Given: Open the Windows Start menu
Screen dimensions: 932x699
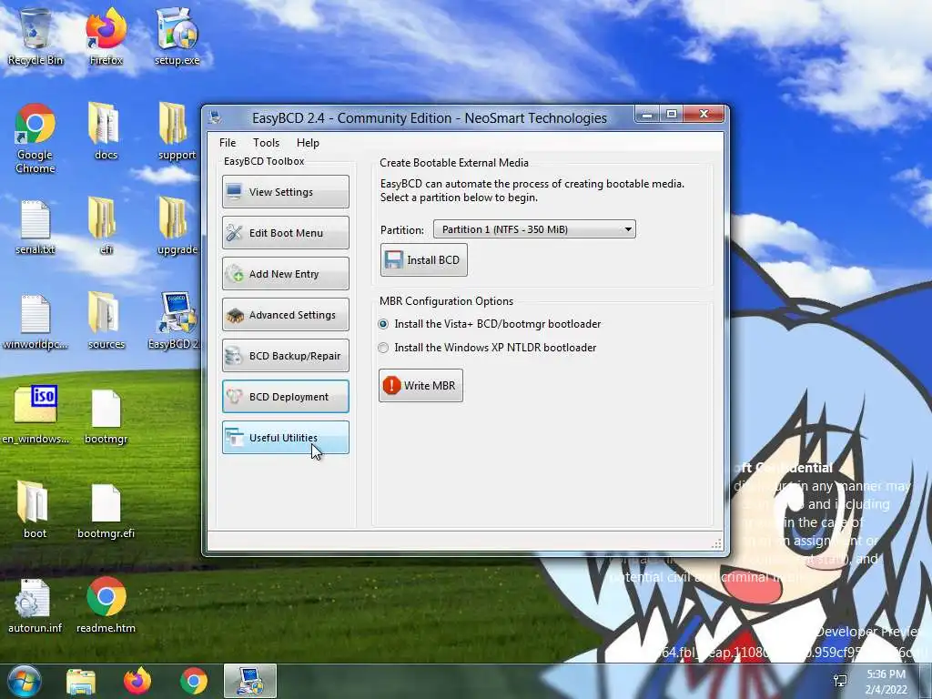Looking at the screenshot, I should [x=24, y=681].
